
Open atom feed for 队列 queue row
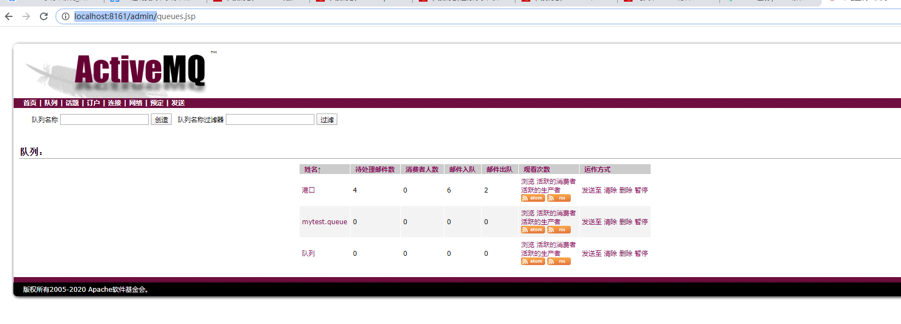pyautogui.click(x=533, y=261)
